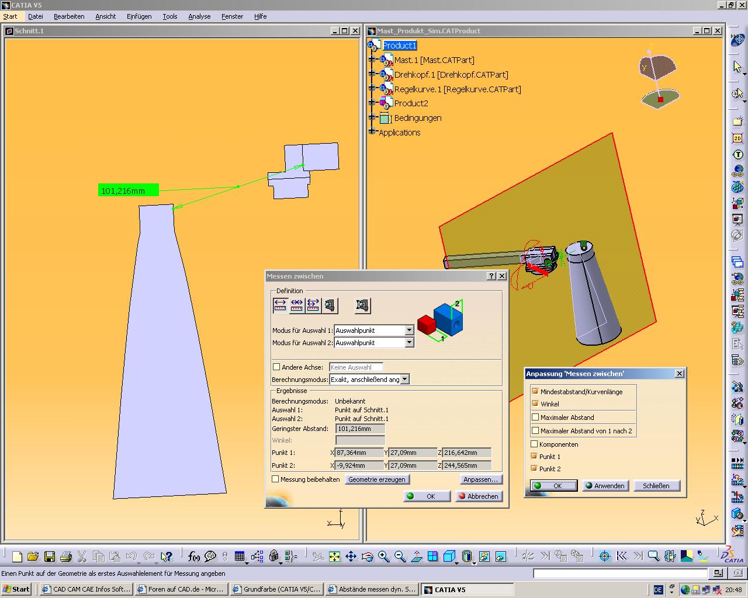
Task: Select the Fit All In view icon
Action: tap(334, 557)
